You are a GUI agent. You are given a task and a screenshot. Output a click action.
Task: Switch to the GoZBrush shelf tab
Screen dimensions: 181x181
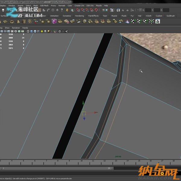(x=170, y=16)
